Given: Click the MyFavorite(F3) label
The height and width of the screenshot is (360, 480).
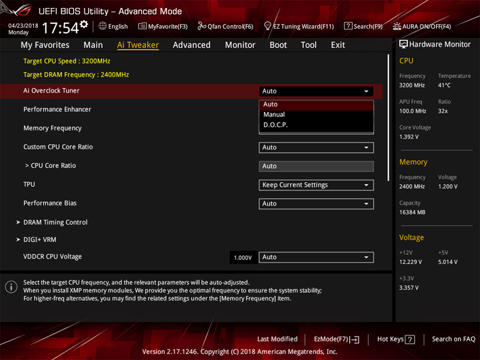Looking at the screenshot, I should coord(168,27).
